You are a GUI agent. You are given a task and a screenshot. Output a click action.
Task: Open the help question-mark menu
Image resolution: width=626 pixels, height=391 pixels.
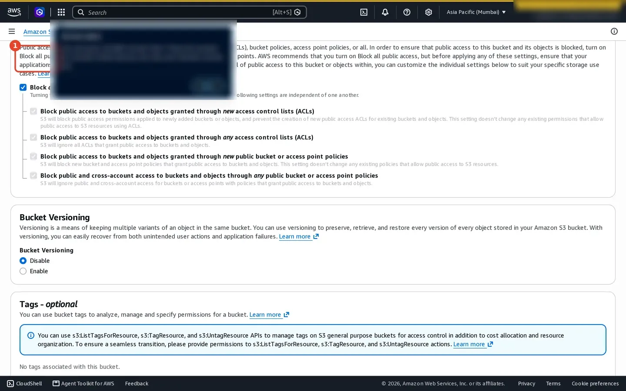[x=407, y=12]
